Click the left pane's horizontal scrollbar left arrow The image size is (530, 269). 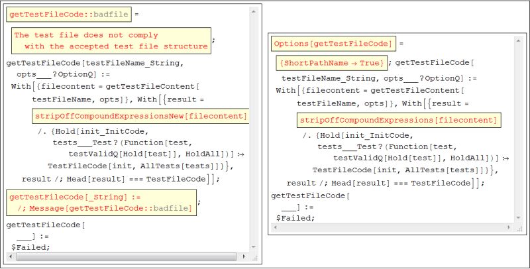tap(10, 257)
